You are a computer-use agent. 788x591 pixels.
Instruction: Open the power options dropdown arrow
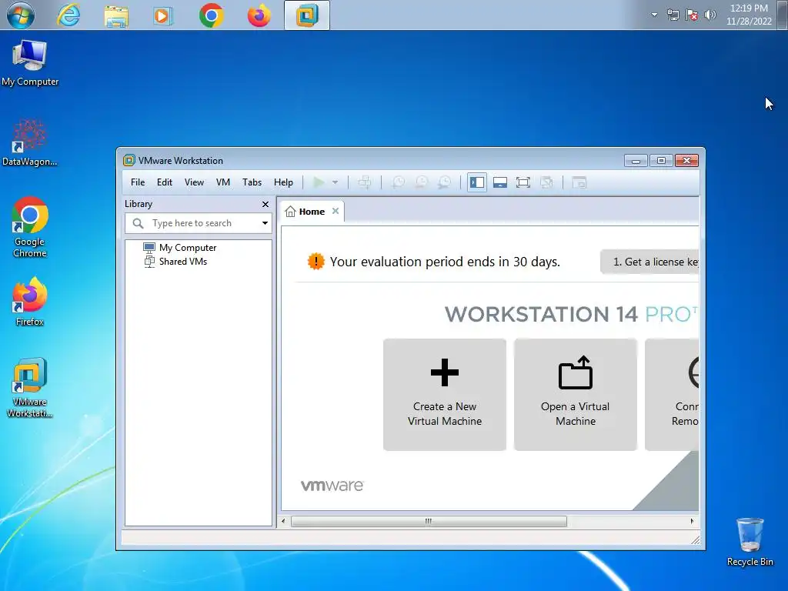coord(336,182)
